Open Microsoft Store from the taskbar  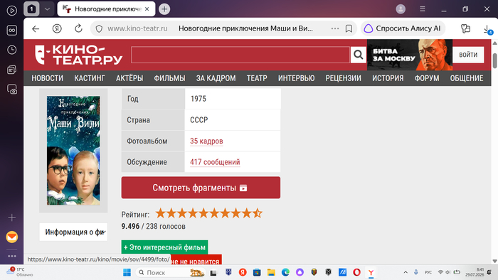[257, 272]
